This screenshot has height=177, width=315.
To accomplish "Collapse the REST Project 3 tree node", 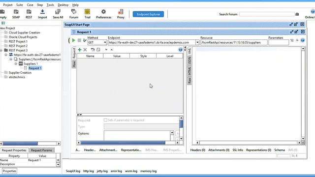I will pos(1,50).
